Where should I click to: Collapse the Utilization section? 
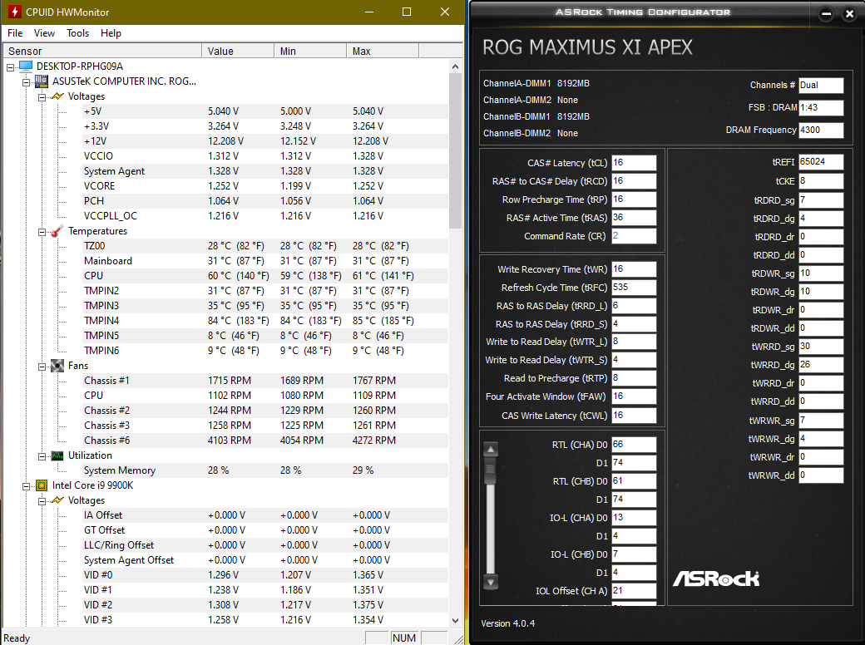pyautogui.click(x=42, y=456)
